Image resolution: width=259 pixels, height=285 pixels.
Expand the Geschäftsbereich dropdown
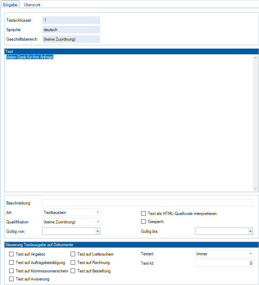tap(71, 39)
